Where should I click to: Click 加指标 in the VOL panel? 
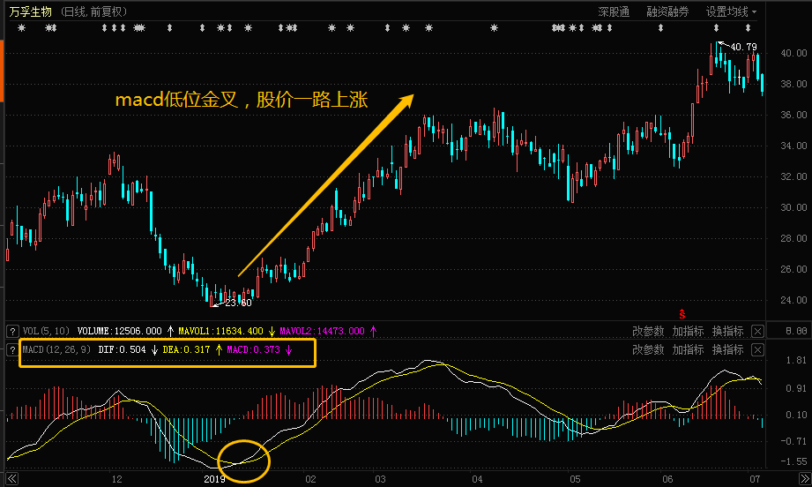pos(688,331)
